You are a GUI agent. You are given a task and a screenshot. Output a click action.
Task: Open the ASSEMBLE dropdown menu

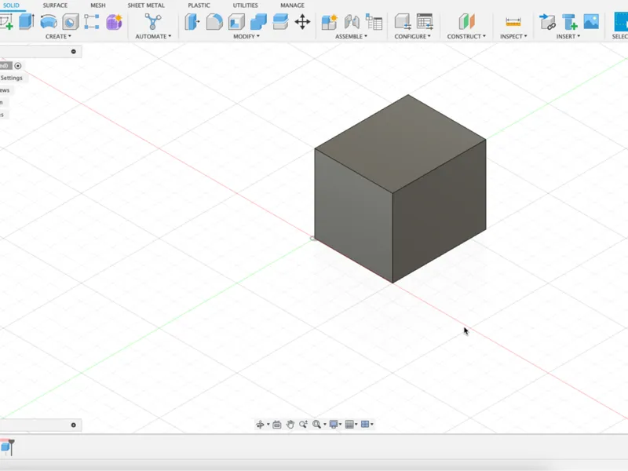351,36
